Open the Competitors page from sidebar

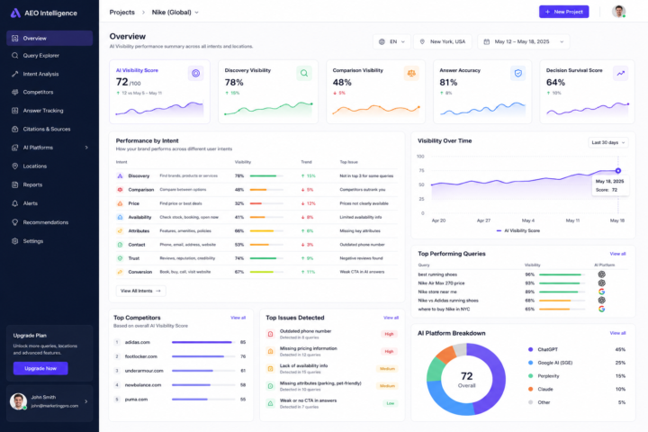tap(49, 92)
